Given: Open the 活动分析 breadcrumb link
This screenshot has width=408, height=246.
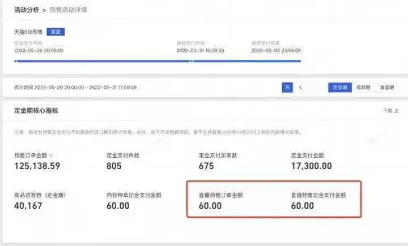Looking at the screenshot, I should pos(27,10).
